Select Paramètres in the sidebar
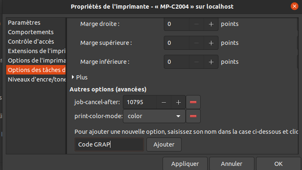Image resolution: width=302 pixels, height=170 pixels. coord(24,22)
